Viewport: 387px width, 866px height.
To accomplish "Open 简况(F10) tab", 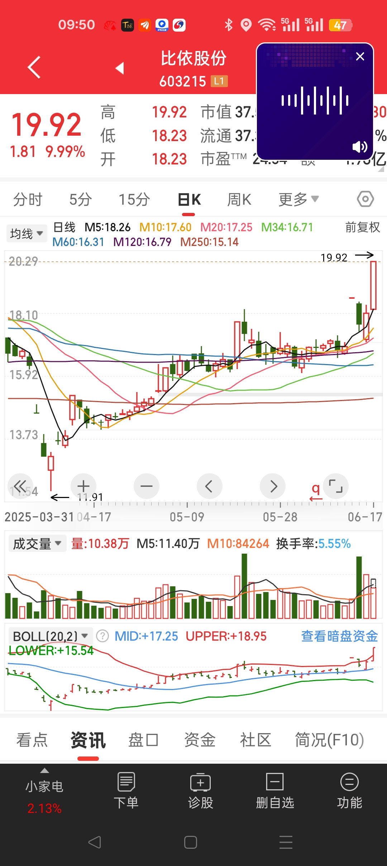I will (x=329, y=740).
